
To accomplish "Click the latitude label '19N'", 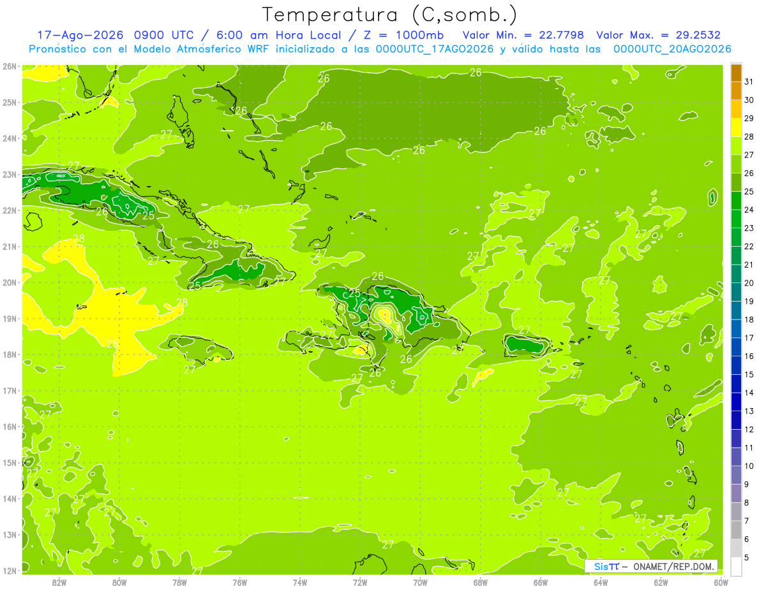I will pos(9,319).
